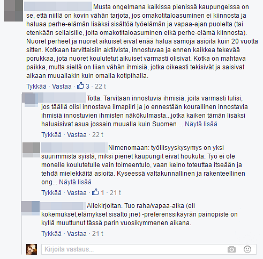This screenshot has width=263, height=259.
Task: Click Vastaa under the top comment
Action: [62, 87]
